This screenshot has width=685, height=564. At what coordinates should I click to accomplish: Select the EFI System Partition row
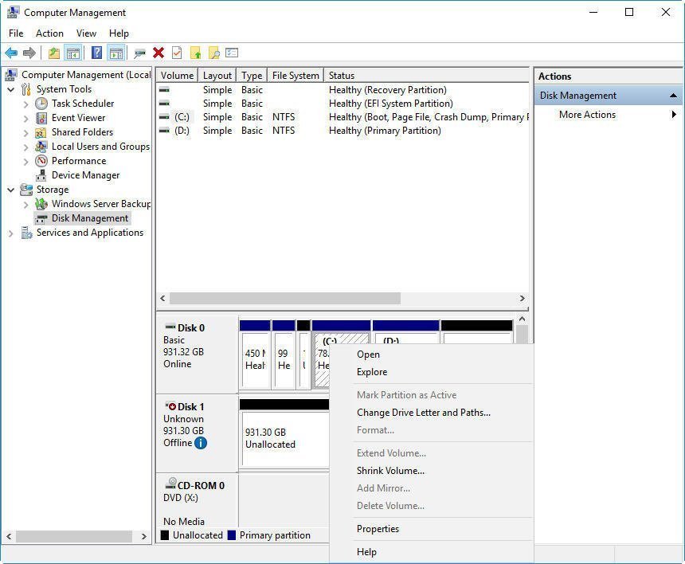343,104
